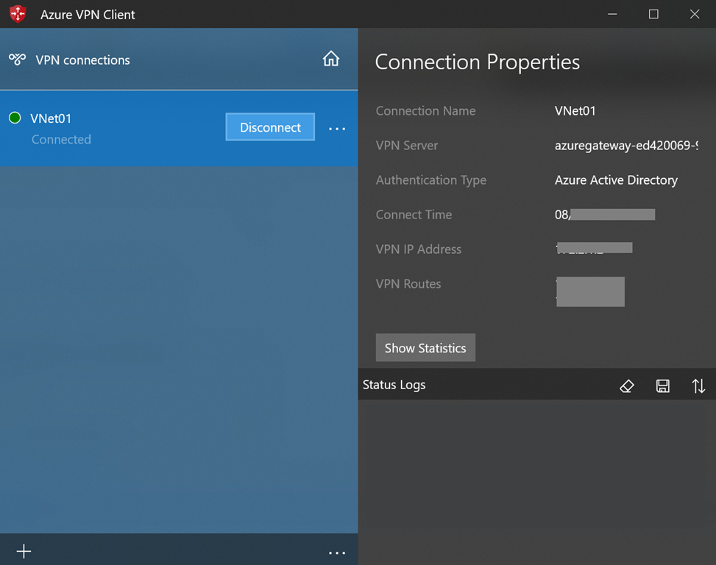Click the Connect Time value
The image size is (716, 565).
(605, 215)
